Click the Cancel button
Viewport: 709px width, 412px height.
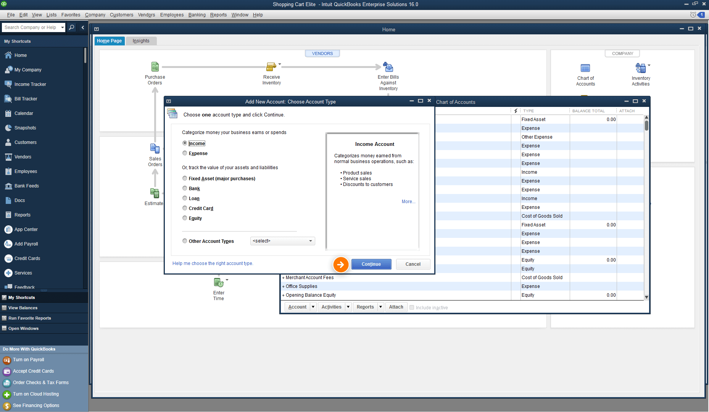tap(413, 264)
